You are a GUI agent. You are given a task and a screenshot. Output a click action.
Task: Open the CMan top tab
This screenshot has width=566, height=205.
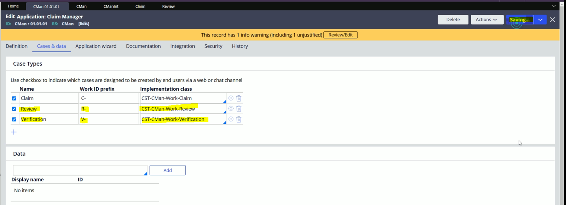[x=81, y=6]
